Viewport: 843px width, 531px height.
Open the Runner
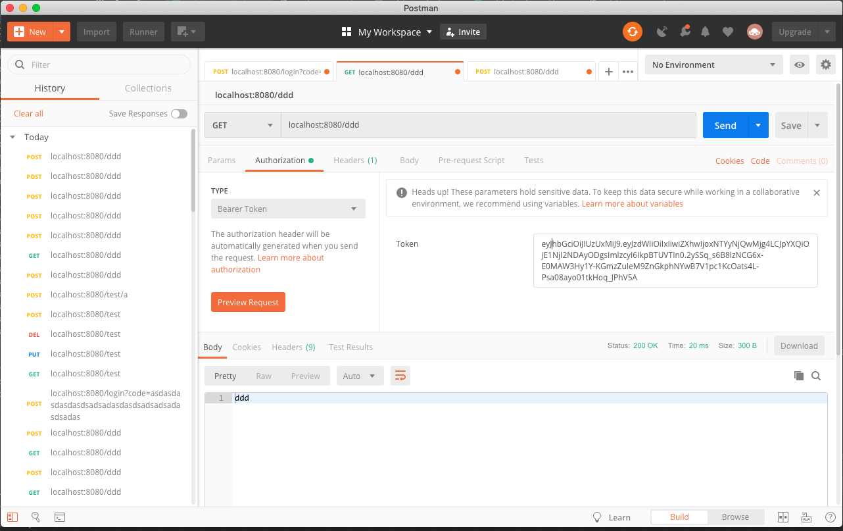tap(143, 32)
